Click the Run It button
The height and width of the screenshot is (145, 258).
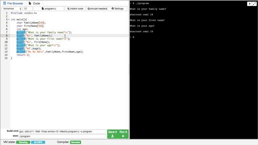(x=123, y=134)
